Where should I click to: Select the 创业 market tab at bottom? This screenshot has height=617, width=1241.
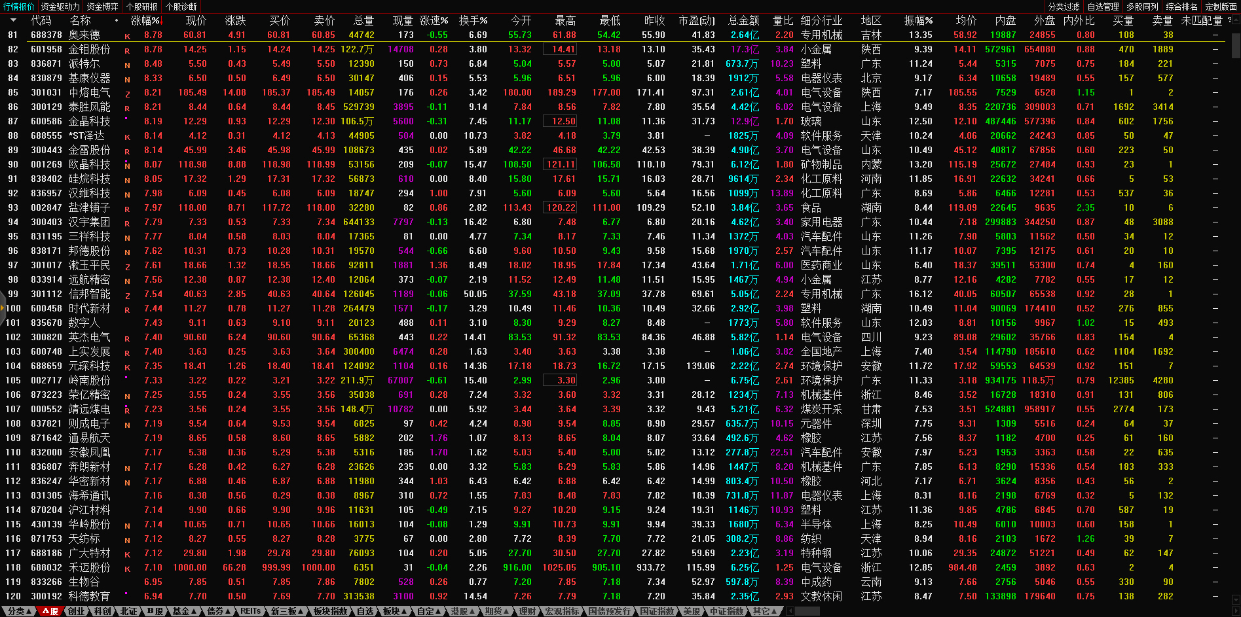pos(77,611)
